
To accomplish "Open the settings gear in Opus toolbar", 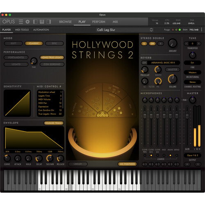I will (x=27, y=22).
